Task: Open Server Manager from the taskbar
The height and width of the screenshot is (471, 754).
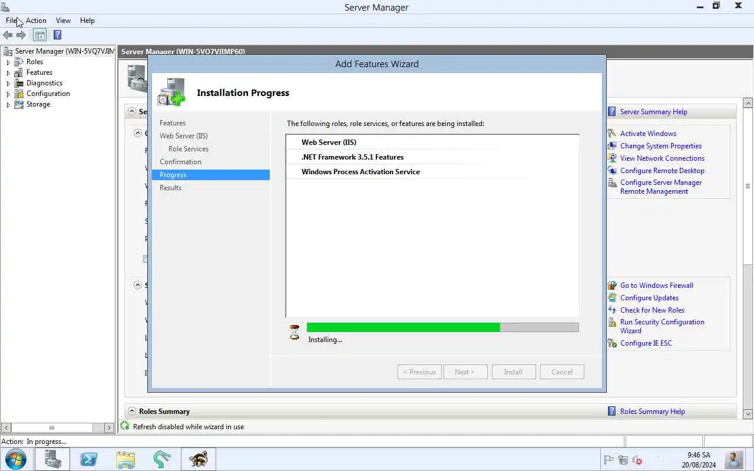Action: click(52, 459)
